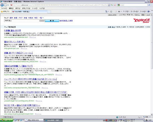Go back with the IE Back arrow
Screen dimensions: 153x122
(2, 5)
